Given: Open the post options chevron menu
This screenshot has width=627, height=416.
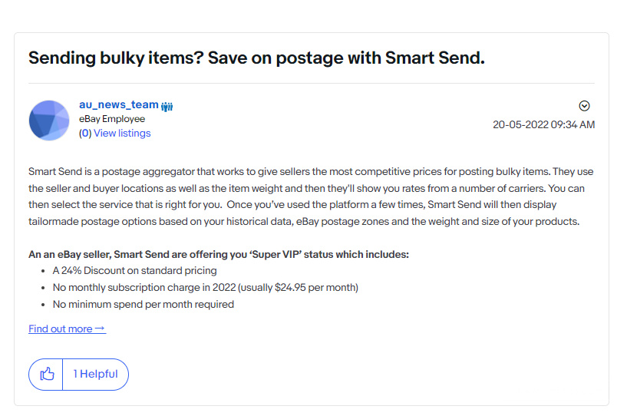Looking at the screenshot, I should click(584, 106).
